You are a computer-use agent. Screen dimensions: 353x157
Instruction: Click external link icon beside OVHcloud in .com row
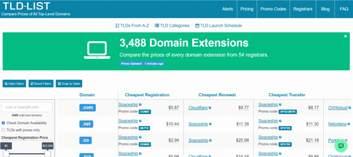pyautogui.click(x=350, y=108)
